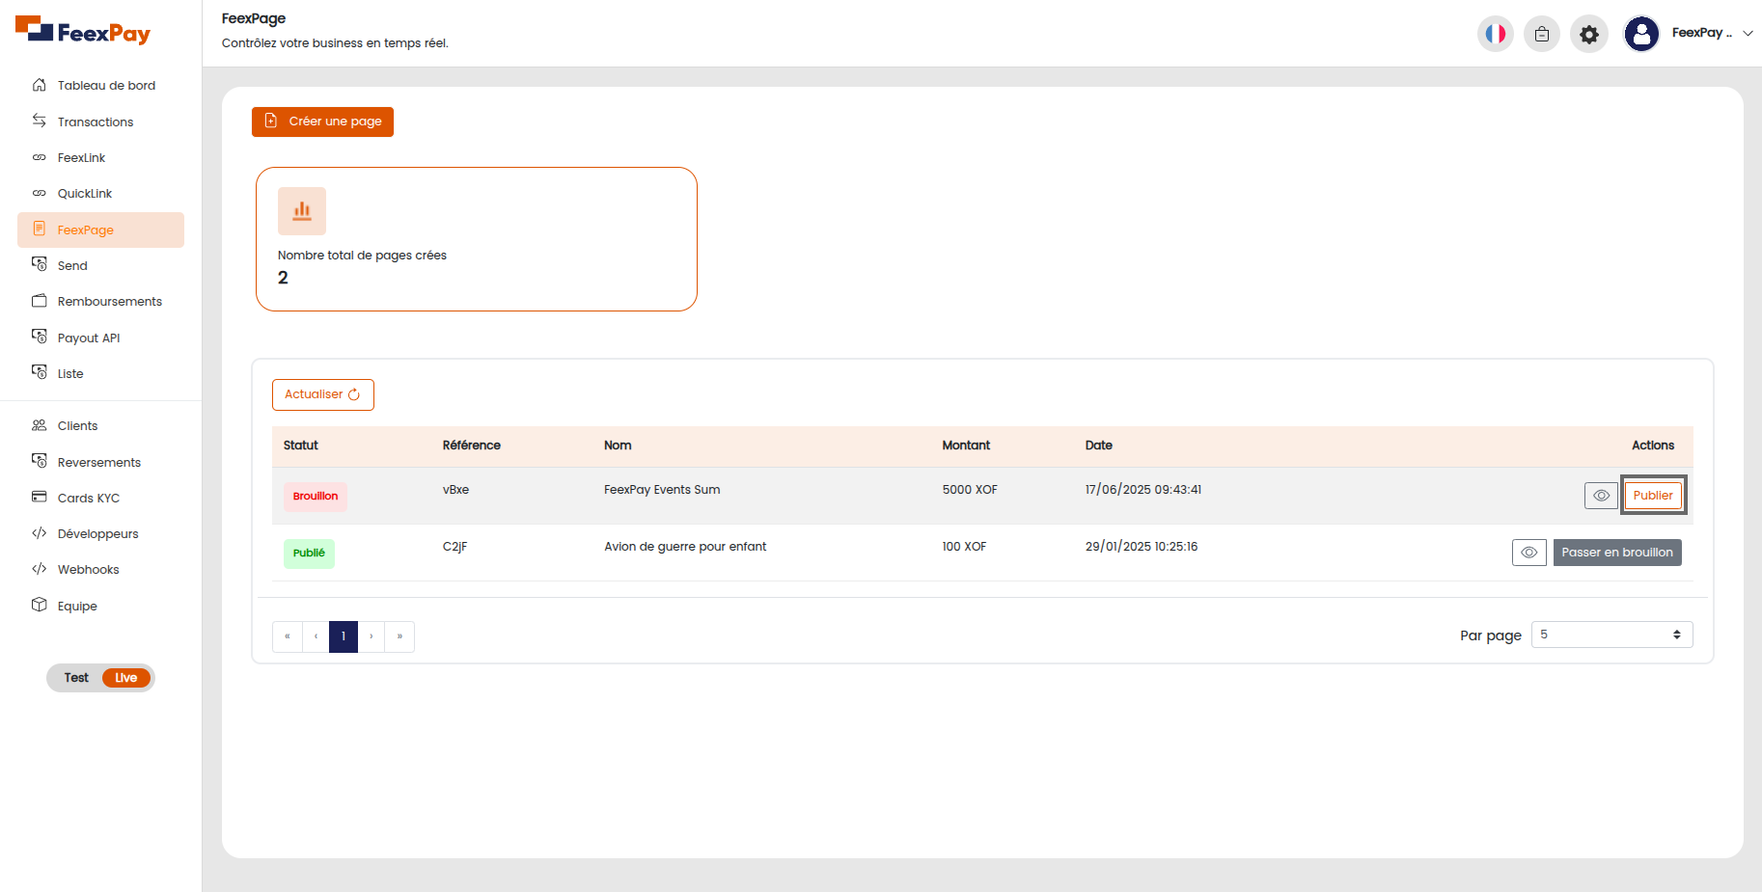The image size is (1762, 892).
Task: Go to first page of pagination
Action: click(287, 636)
